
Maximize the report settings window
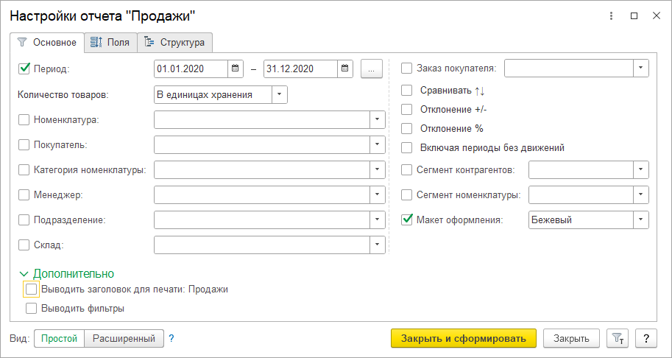[634, 15]
